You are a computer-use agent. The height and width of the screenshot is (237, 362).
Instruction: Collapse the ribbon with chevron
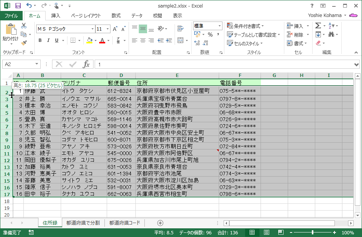[356, 52]
